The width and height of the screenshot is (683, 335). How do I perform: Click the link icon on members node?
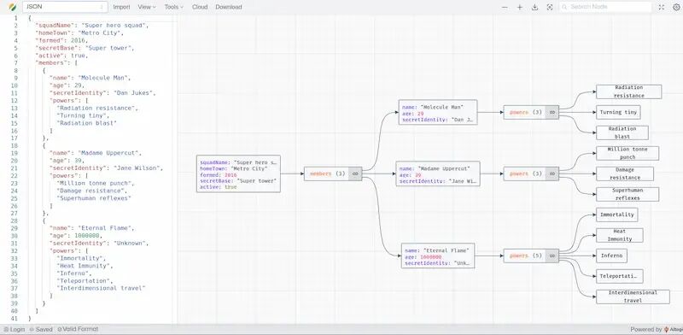tap(355, 173)
